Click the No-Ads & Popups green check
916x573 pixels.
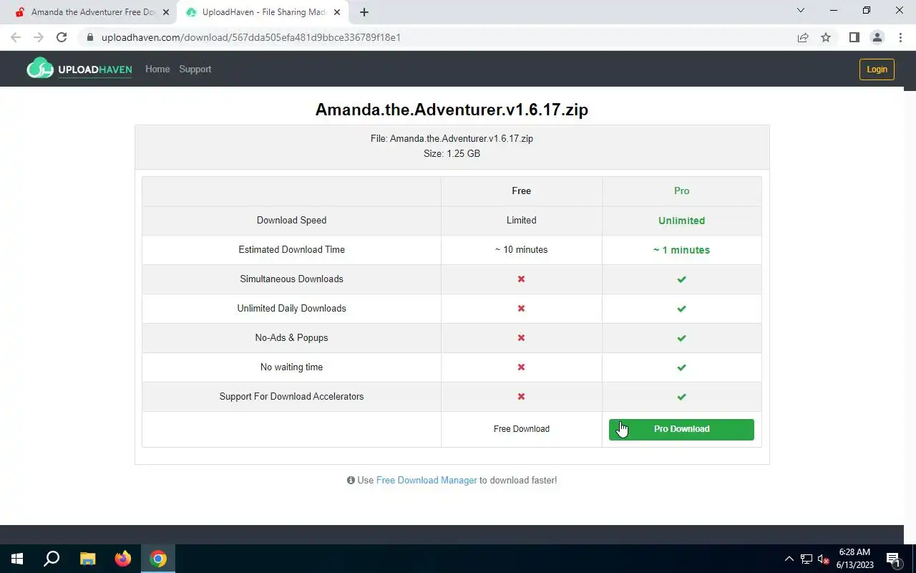681,338
